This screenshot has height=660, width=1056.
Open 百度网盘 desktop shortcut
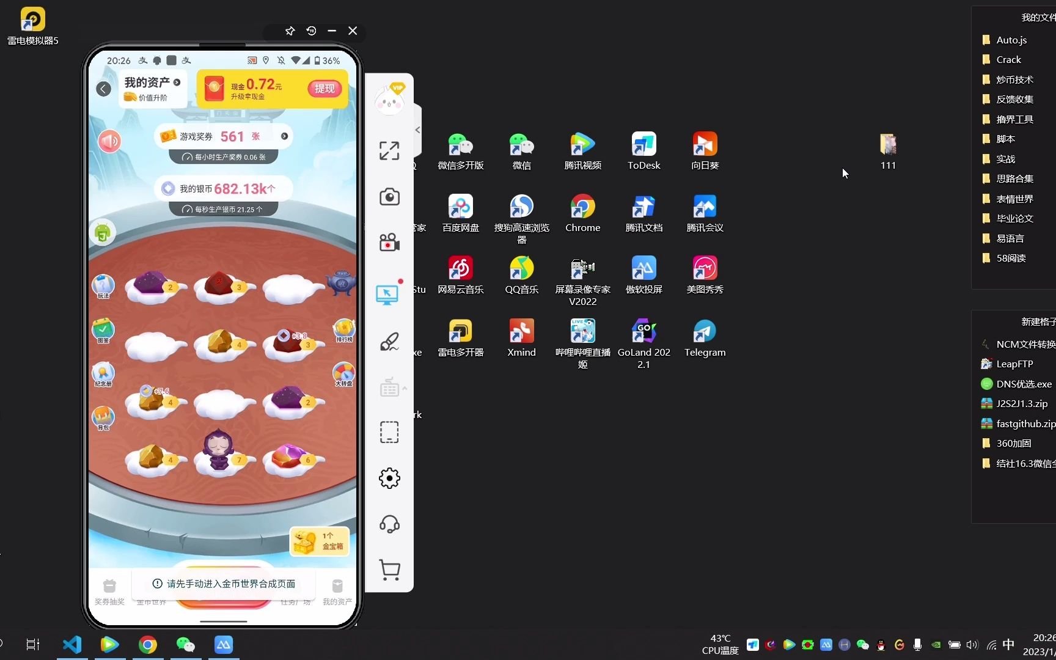point(461,214)
